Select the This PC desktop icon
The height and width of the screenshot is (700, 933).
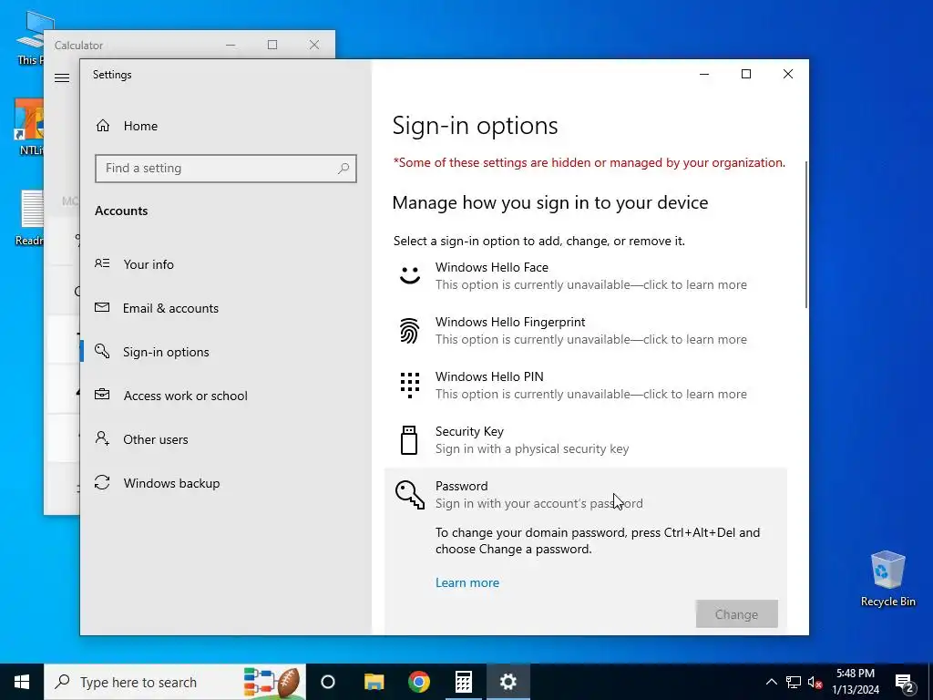[30, 37]
